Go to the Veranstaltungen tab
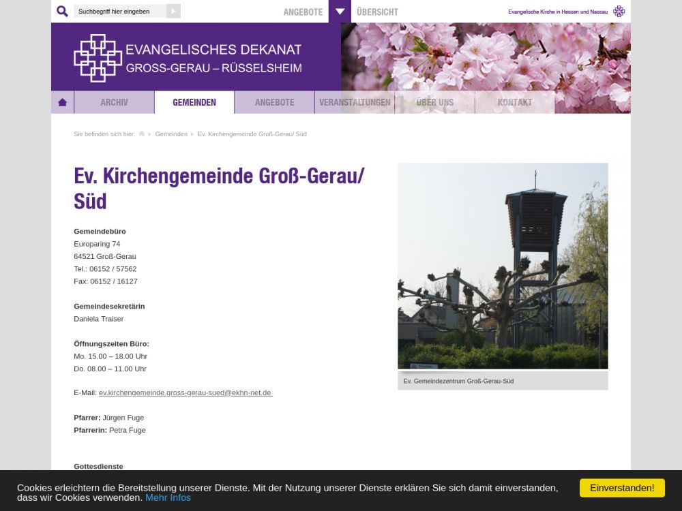The image size is (682, 511). [x=355, y=102]
